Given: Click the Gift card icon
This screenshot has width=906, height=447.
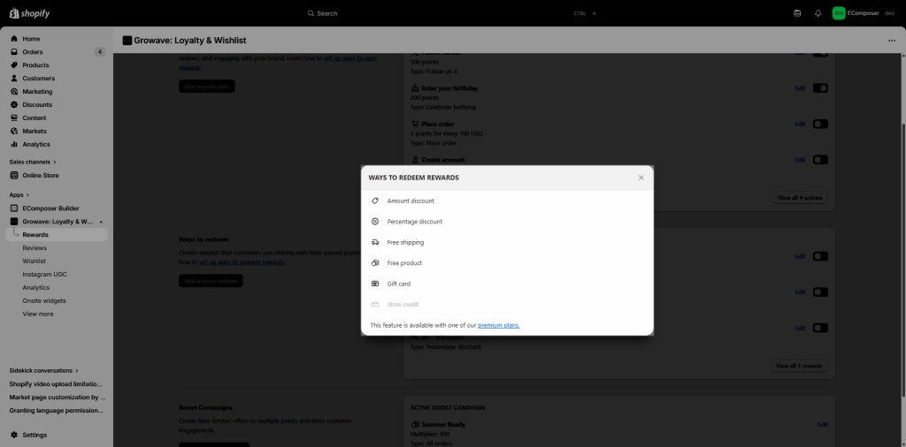Looking at the screenshot, I should pos(375,284).
